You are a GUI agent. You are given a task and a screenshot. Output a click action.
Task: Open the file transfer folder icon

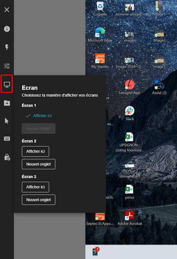coord(7,103)
